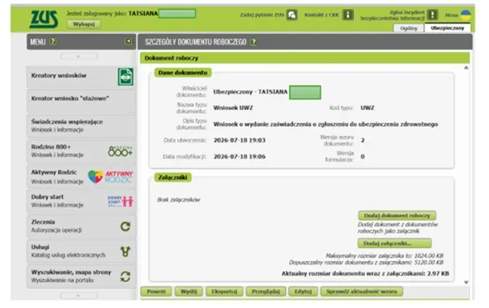Click the Rodzina 800+ logo

coord(121,151)
